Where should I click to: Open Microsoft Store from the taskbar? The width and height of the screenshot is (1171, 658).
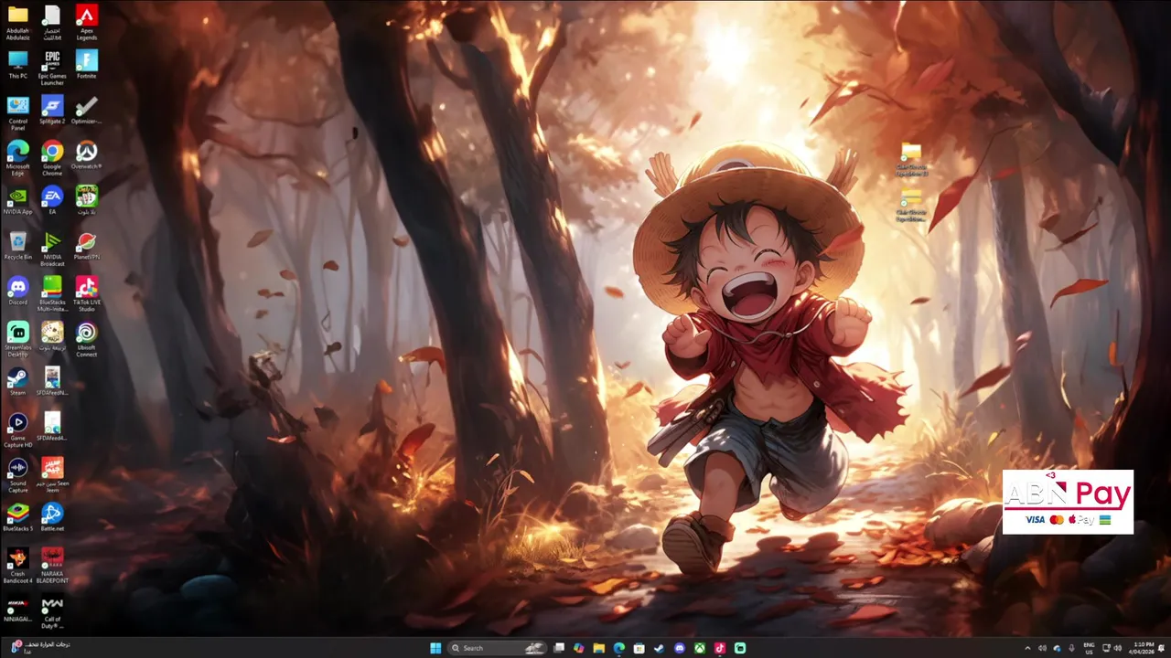pos(639,648)
